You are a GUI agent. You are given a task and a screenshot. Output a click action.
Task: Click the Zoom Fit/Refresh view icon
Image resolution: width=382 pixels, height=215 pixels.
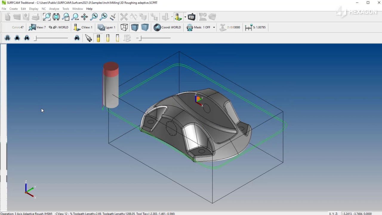click(56, 17)
